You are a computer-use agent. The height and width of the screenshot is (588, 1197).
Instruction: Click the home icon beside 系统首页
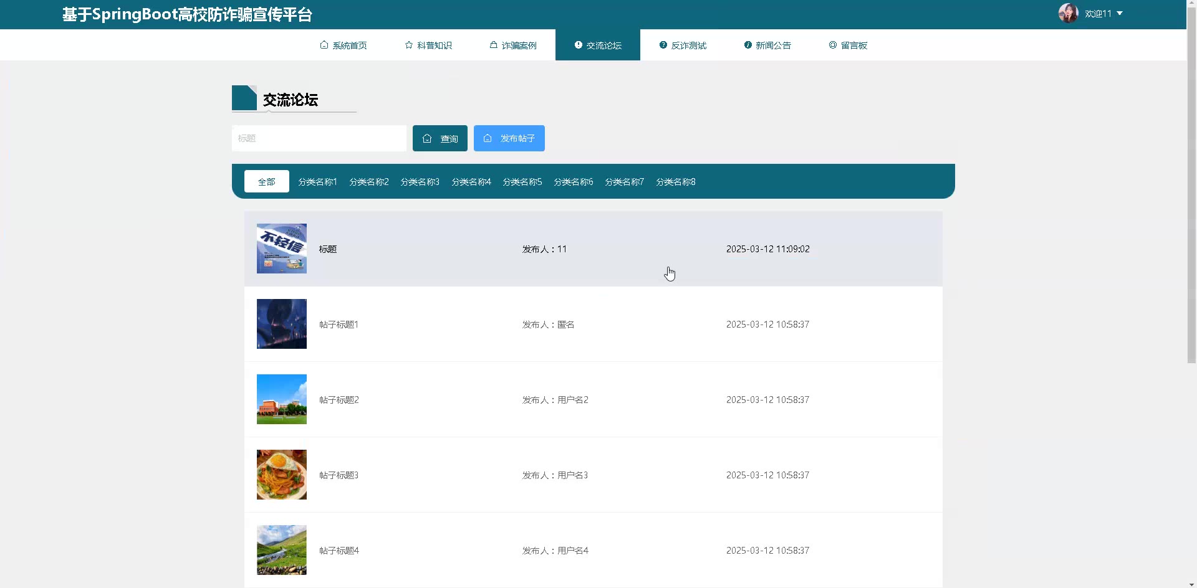click(x=324, y=45)
